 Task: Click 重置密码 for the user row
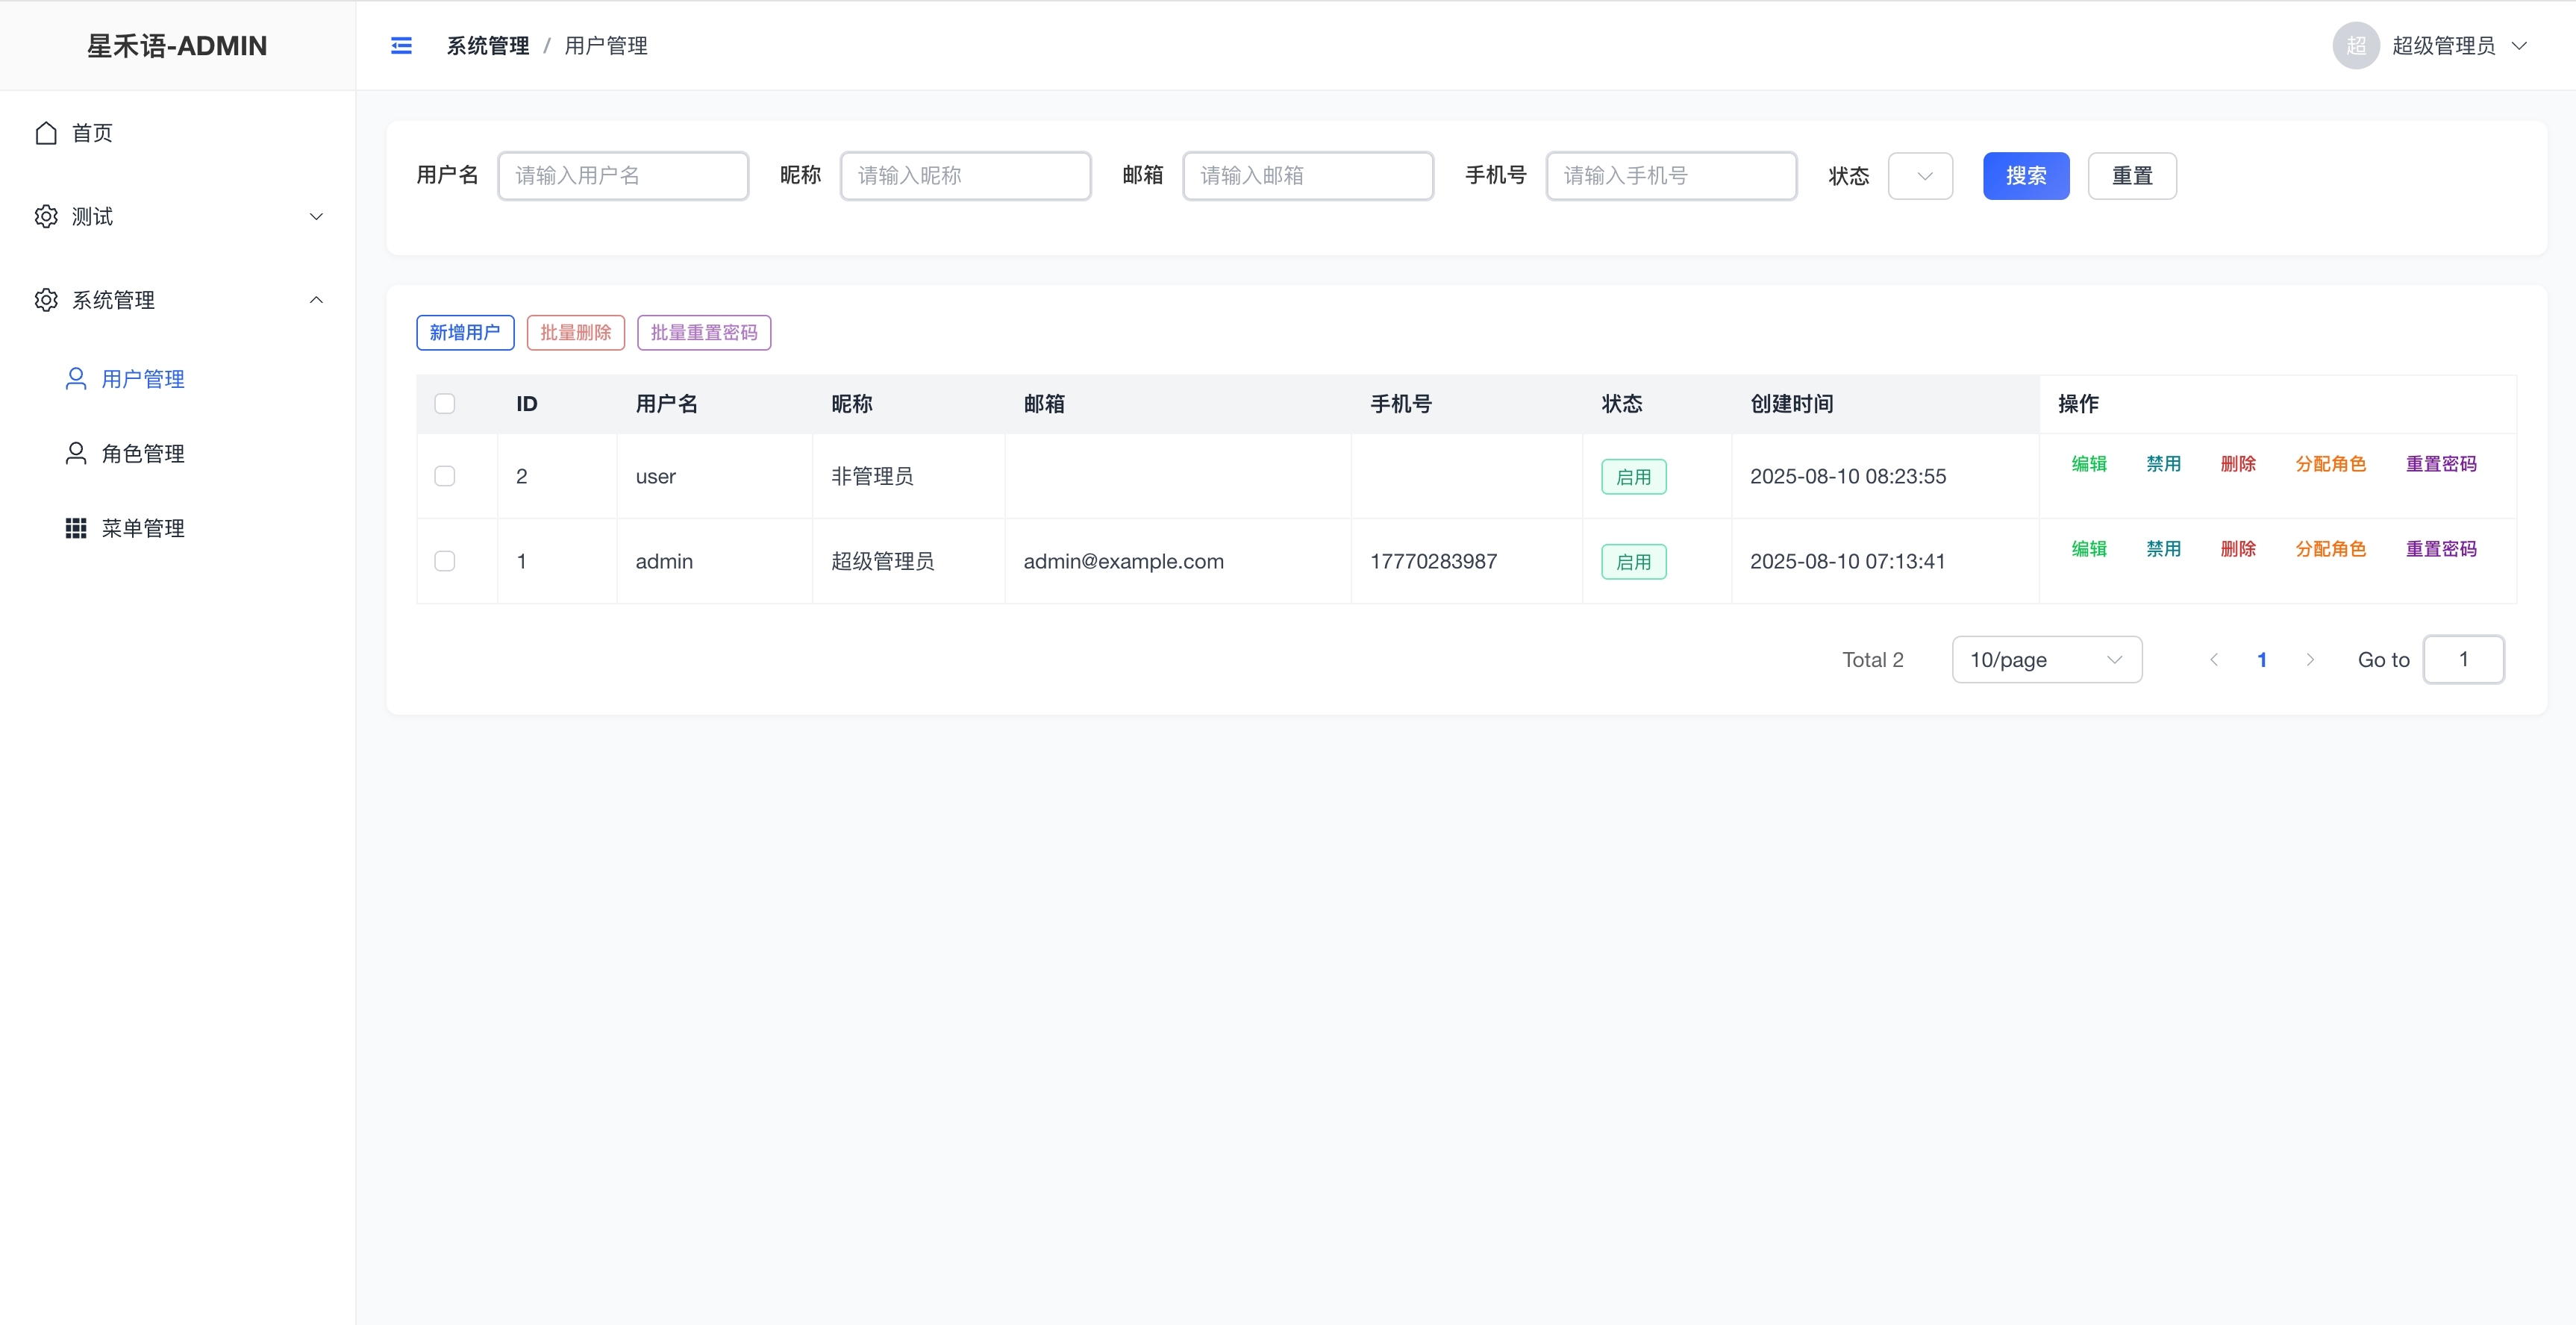coord(2441,464)
